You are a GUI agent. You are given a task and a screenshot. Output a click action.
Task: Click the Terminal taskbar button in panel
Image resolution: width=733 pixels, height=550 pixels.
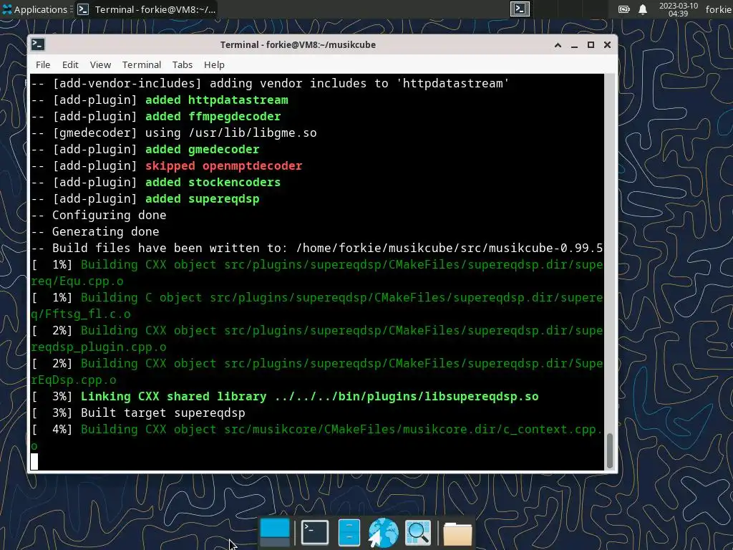pyautogui.click(x=147, y=9)
